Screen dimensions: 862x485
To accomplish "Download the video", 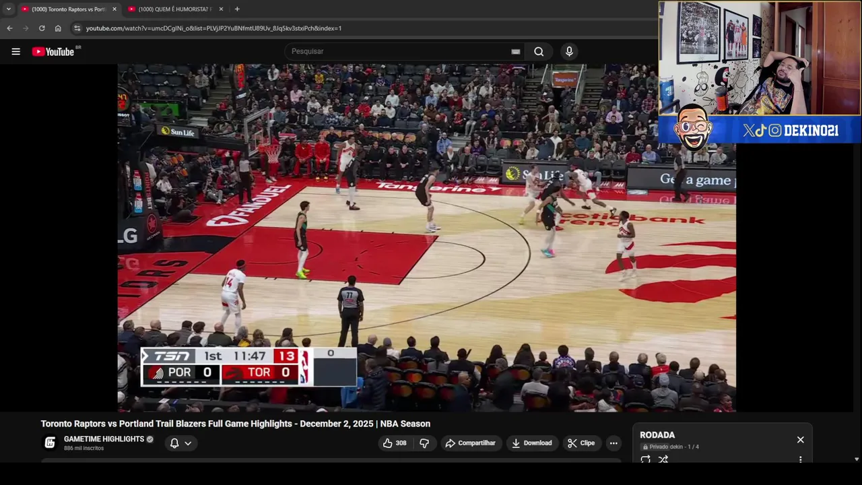I will 531,443.
